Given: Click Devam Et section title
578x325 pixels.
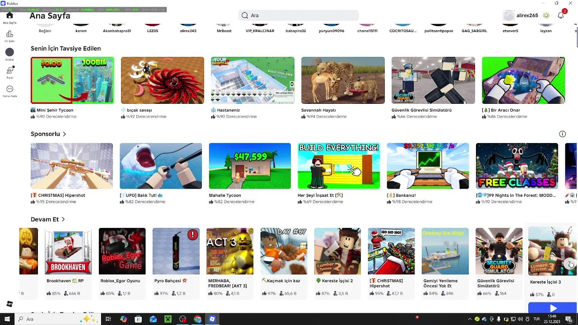Looking at the screenshot, I should tap(45, 219).
